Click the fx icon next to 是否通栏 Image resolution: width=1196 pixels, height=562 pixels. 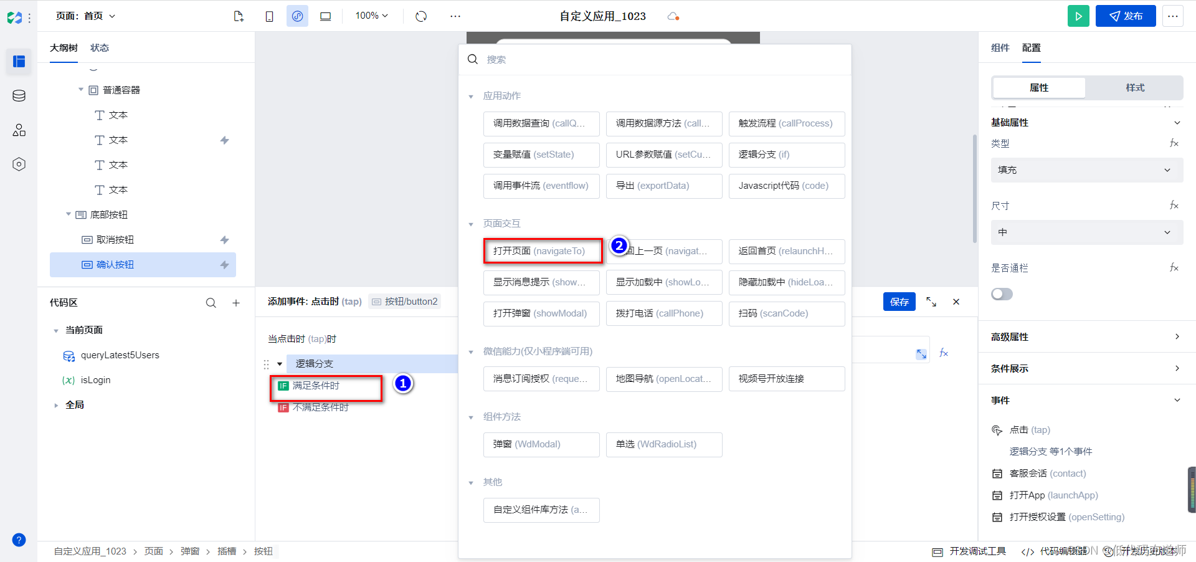pyautogui.click(x=1174, y=268)
